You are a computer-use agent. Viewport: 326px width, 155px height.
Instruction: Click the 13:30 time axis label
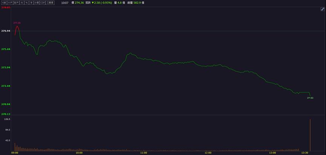(305, 153)
